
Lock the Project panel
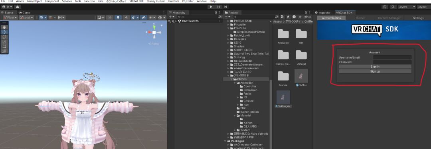(306, 13)
